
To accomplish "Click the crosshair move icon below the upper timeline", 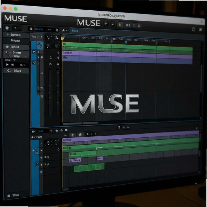I will [124, 127].
